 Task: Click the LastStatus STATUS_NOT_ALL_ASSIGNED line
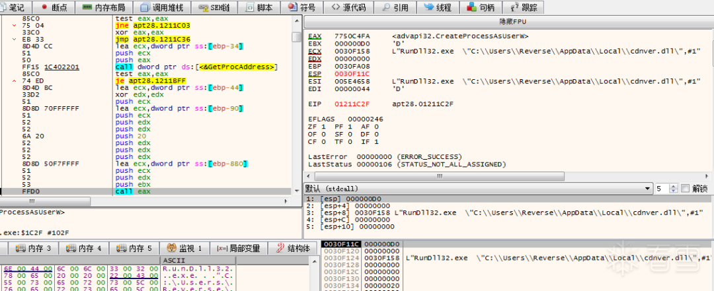[x=407, y=164]
